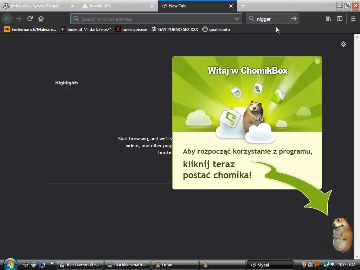Screen dimensions: 360x270
Task: Expand the quick launch overflow chevron
Action: [52, 263]
